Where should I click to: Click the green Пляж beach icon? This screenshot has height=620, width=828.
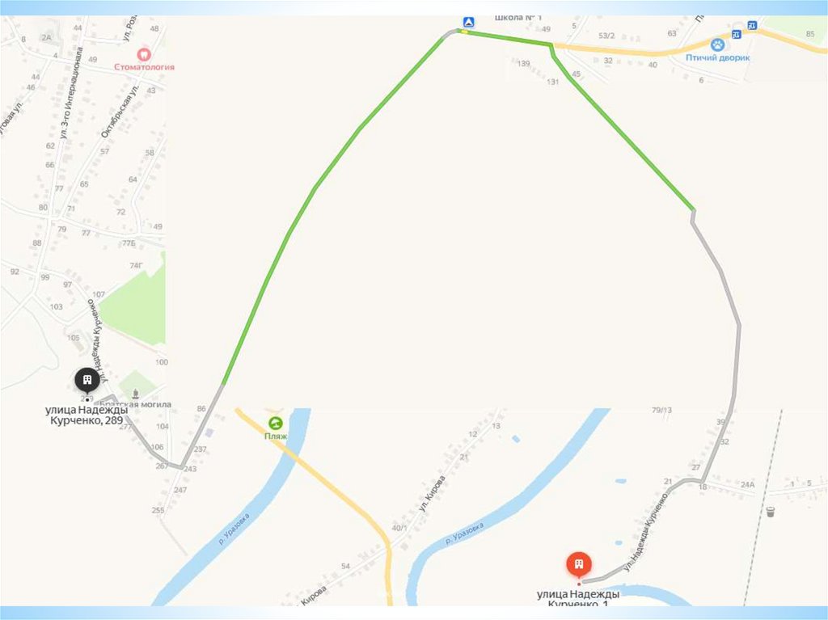(x=276, y=423)
